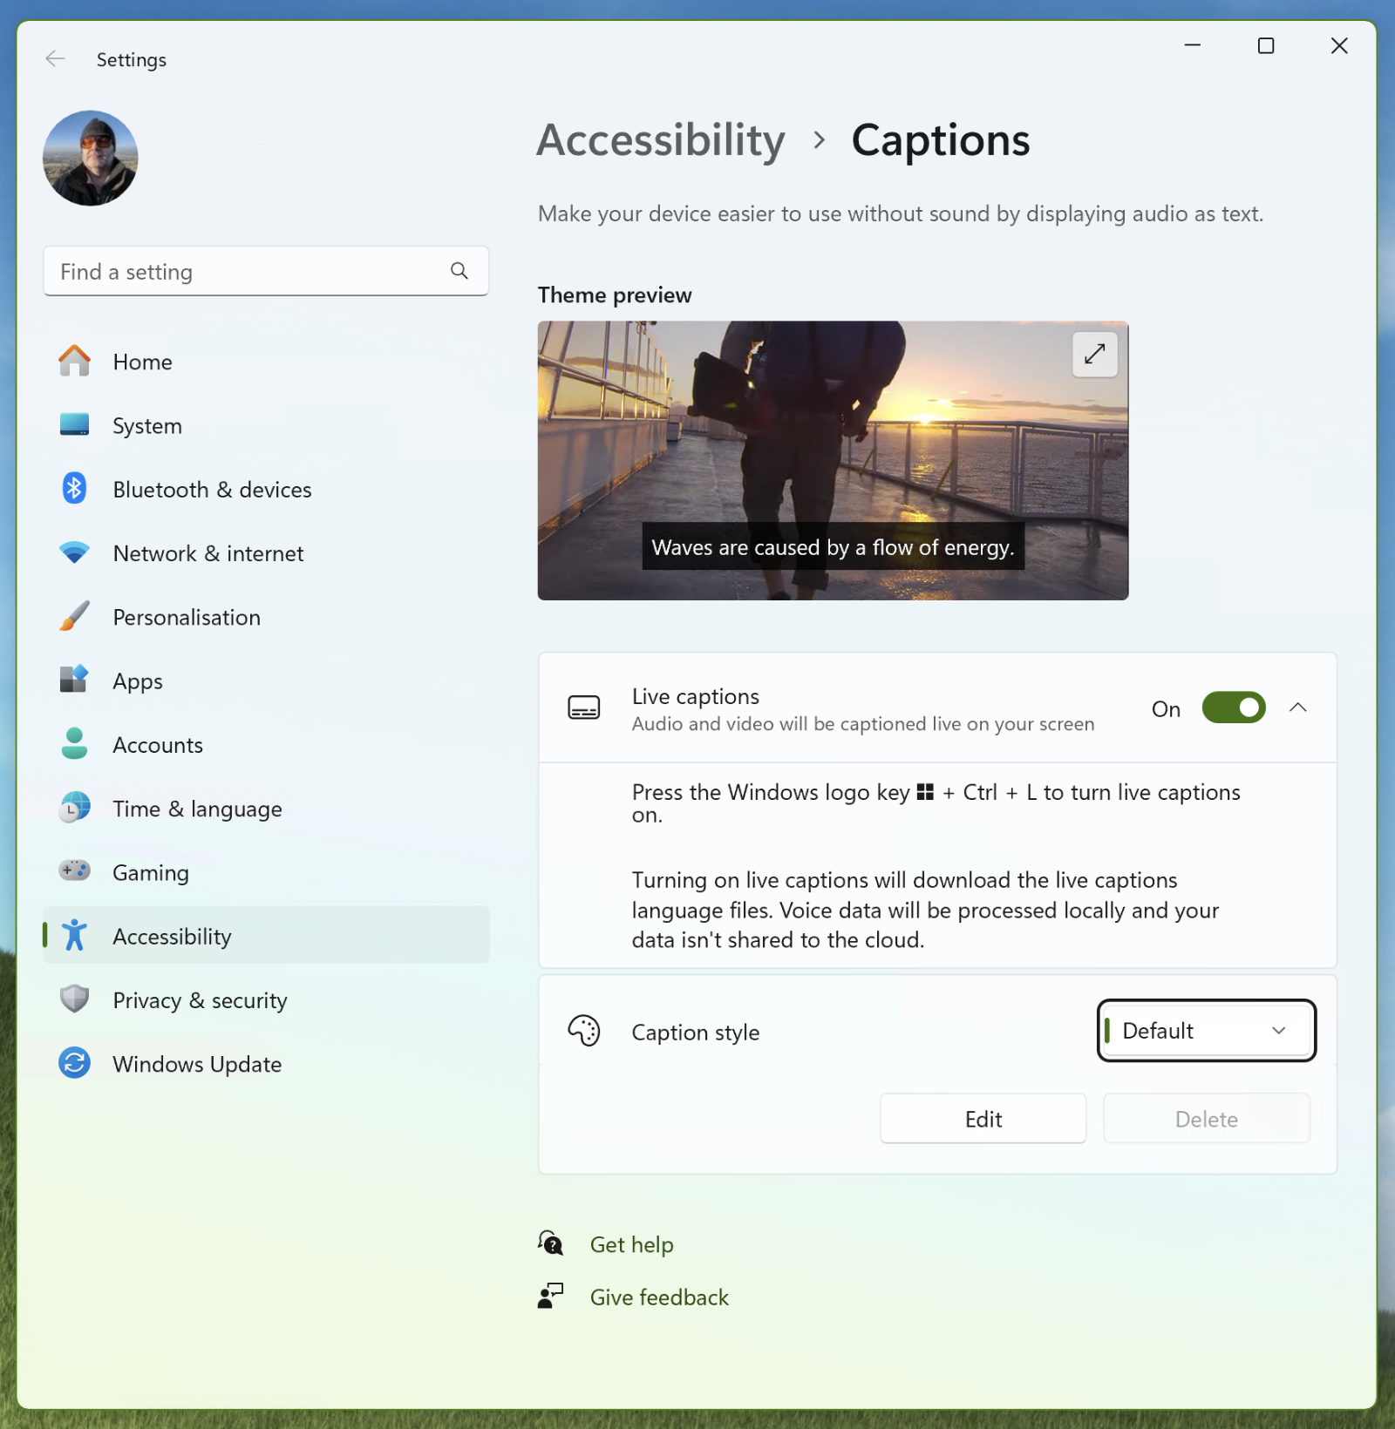Click the Gaming controller icon
Viewport: 1395px width, 1429px height.
tap(76, 871)
